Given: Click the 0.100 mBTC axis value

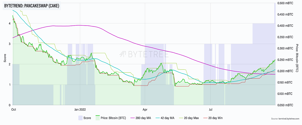Looking at the screenshot, I should coord(286,94).
